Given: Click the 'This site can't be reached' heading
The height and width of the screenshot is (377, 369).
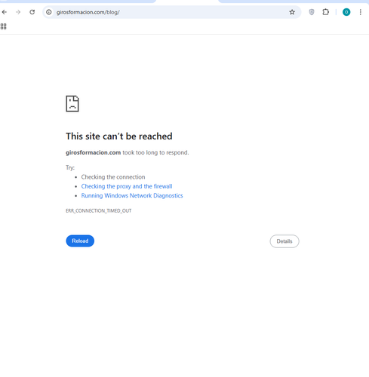Looking at the screenshot, I should coord(119,136).
